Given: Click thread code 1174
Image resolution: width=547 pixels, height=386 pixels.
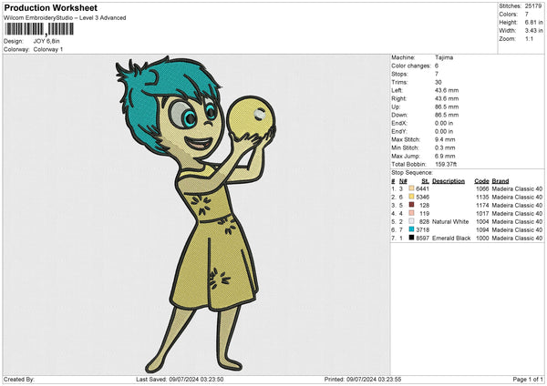Looking at the screenshot, I should point(482,205).
